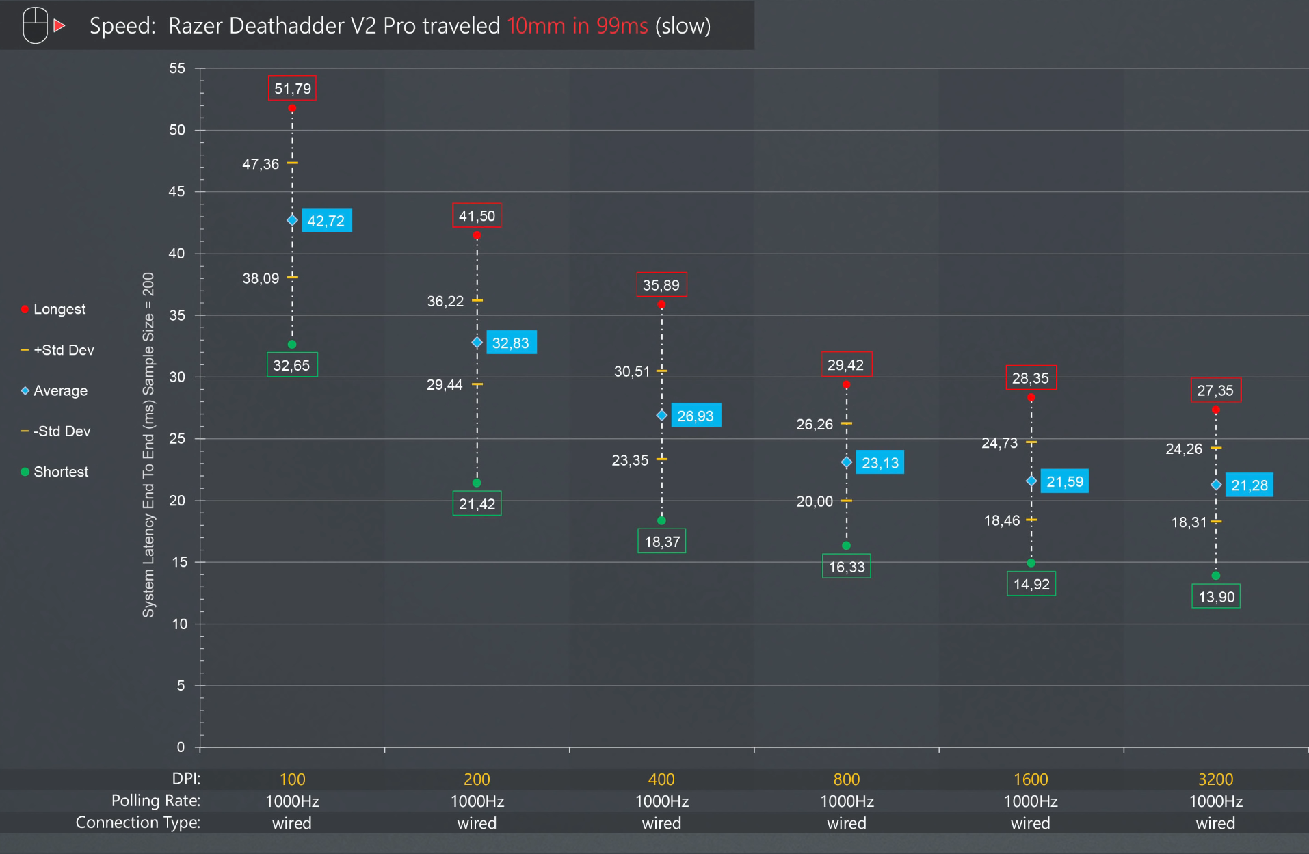This screenshot has width=1309, height=854.
Task: Click the +Std Dev value 26,26
Action: click(815, 425)
